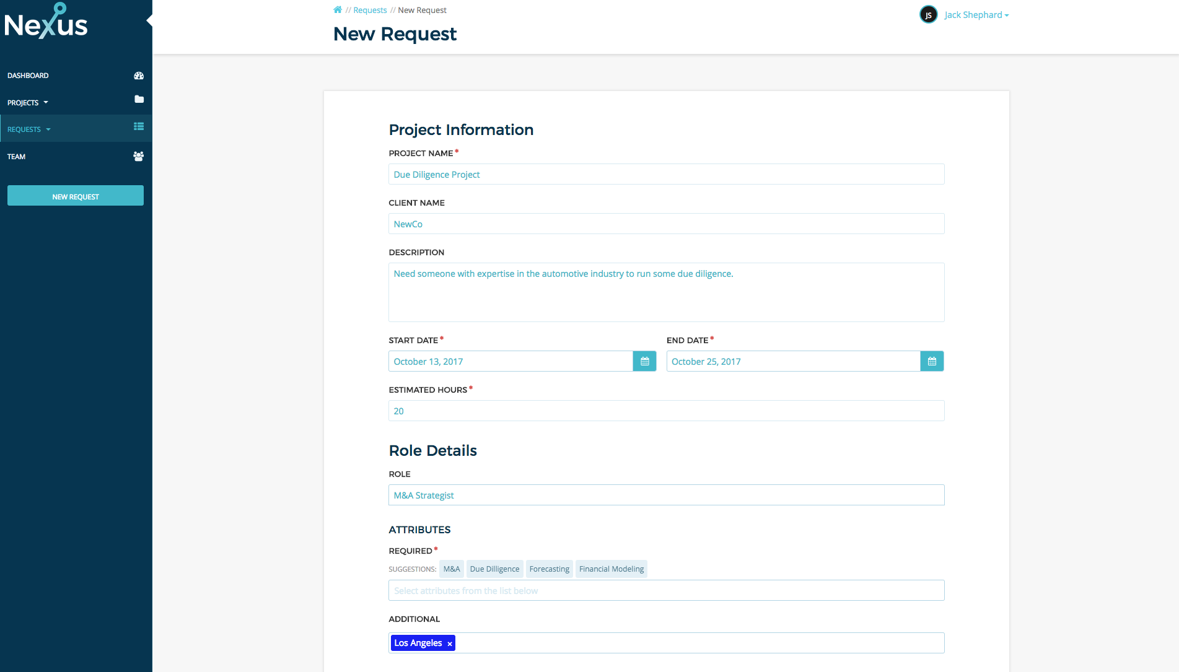Click the JS avatar circle

click(x=928, y=14)
